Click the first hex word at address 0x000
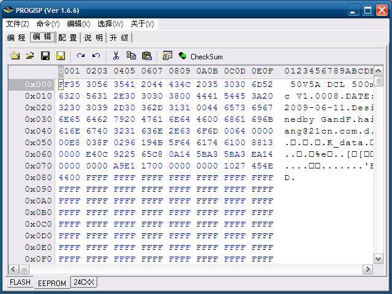 (x=69, y=85)
